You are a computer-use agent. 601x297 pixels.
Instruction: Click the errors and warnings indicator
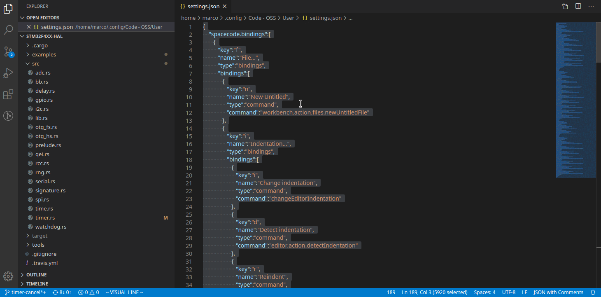coord(88,292)
